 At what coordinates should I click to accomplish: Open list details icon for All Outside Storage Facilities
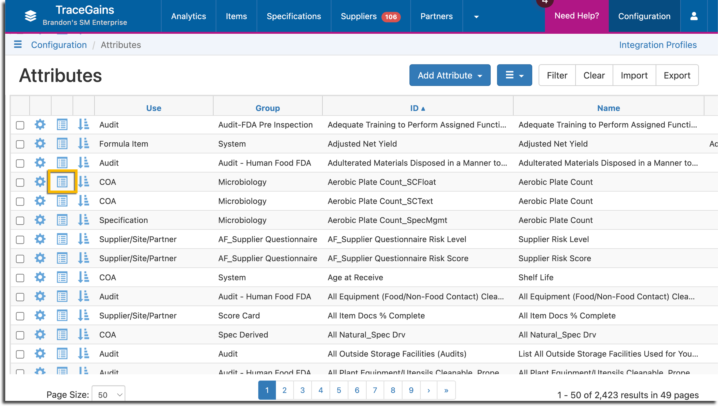(62, 354)
